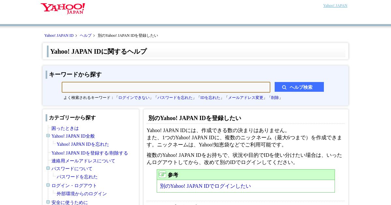Screen dimensions: 391x205
Task: Click the ヘルプ検索 button
Action: pyautogui.click(x=299, y=87)
